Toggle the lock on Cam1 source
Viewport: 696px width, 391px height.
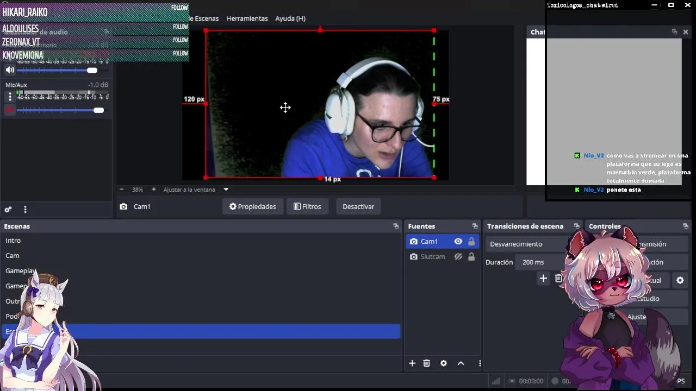[471, 241]
